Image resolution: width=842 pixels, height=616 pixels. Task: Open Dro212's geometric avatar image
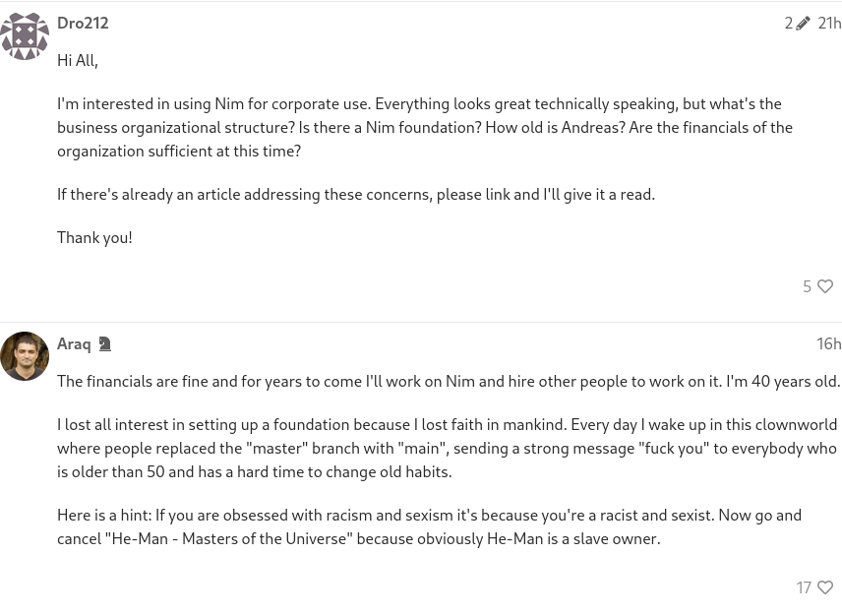[x=25, y=35]
